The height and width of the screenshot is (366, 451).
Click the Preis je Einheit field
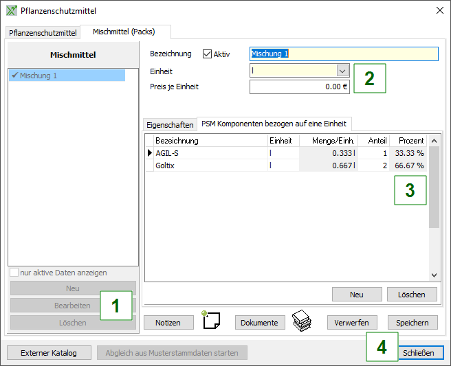click(x=299, y=87)
